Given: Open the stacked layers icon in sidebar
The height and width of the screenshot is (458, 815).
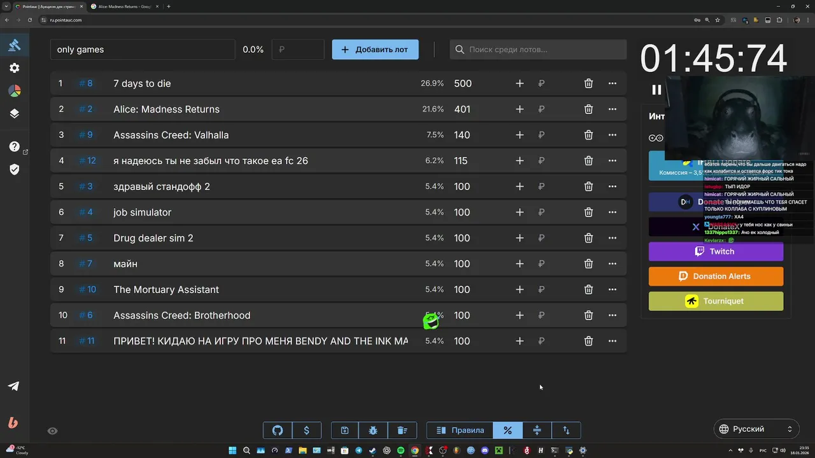Looking at the screenshot, I should (x=14, y=114).
